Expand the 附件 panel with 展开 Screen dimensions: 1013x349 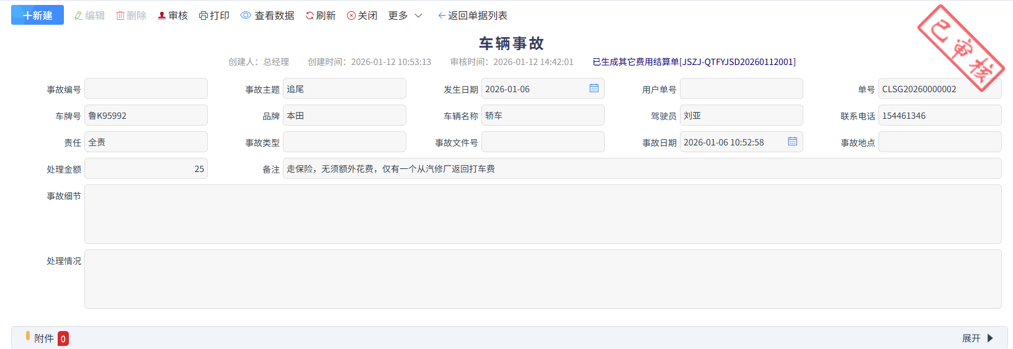pos(977,338)
